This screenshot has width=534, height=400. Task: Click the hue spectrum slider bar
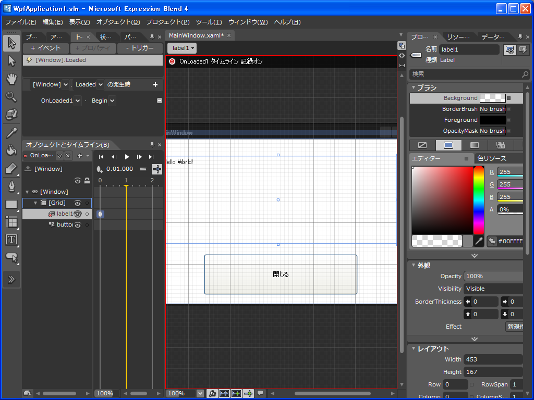479,200
